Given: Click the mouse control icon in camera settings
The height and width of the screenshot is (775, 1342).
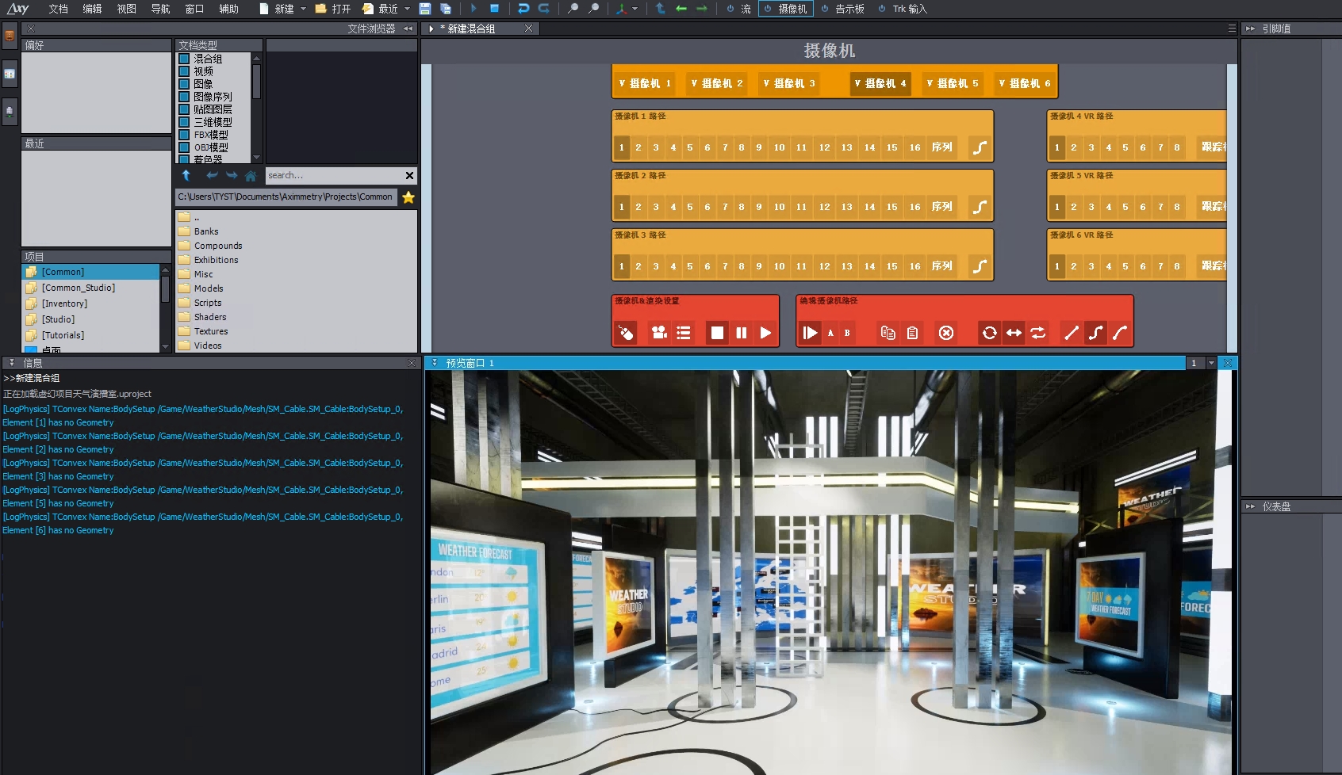Looking at the screenshot, I should tap(627, 333).
